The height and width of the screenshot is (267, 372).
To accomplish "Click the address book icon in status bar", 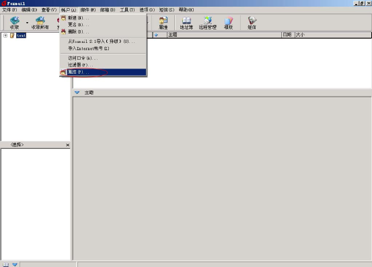I will pyautogui.click(x=6, y=264).
